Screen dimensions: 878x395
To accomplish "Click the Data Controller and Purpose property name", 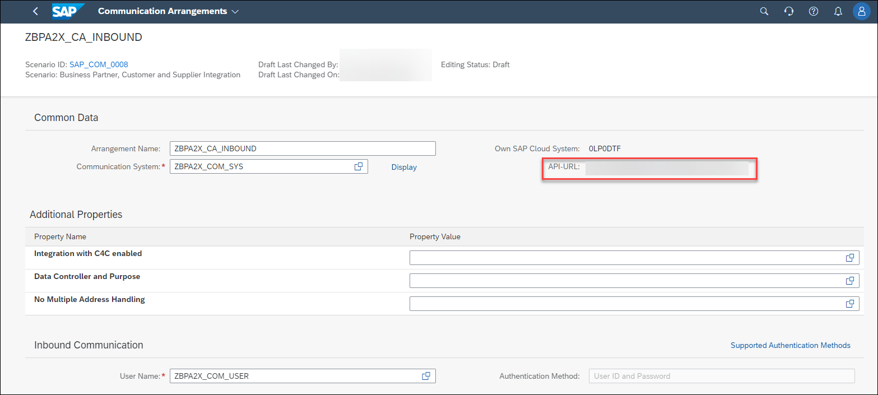I will pos(87,276).
